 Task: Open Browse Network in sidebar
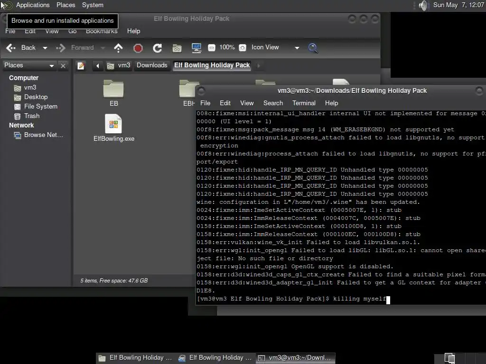click(x=39, y=135)
